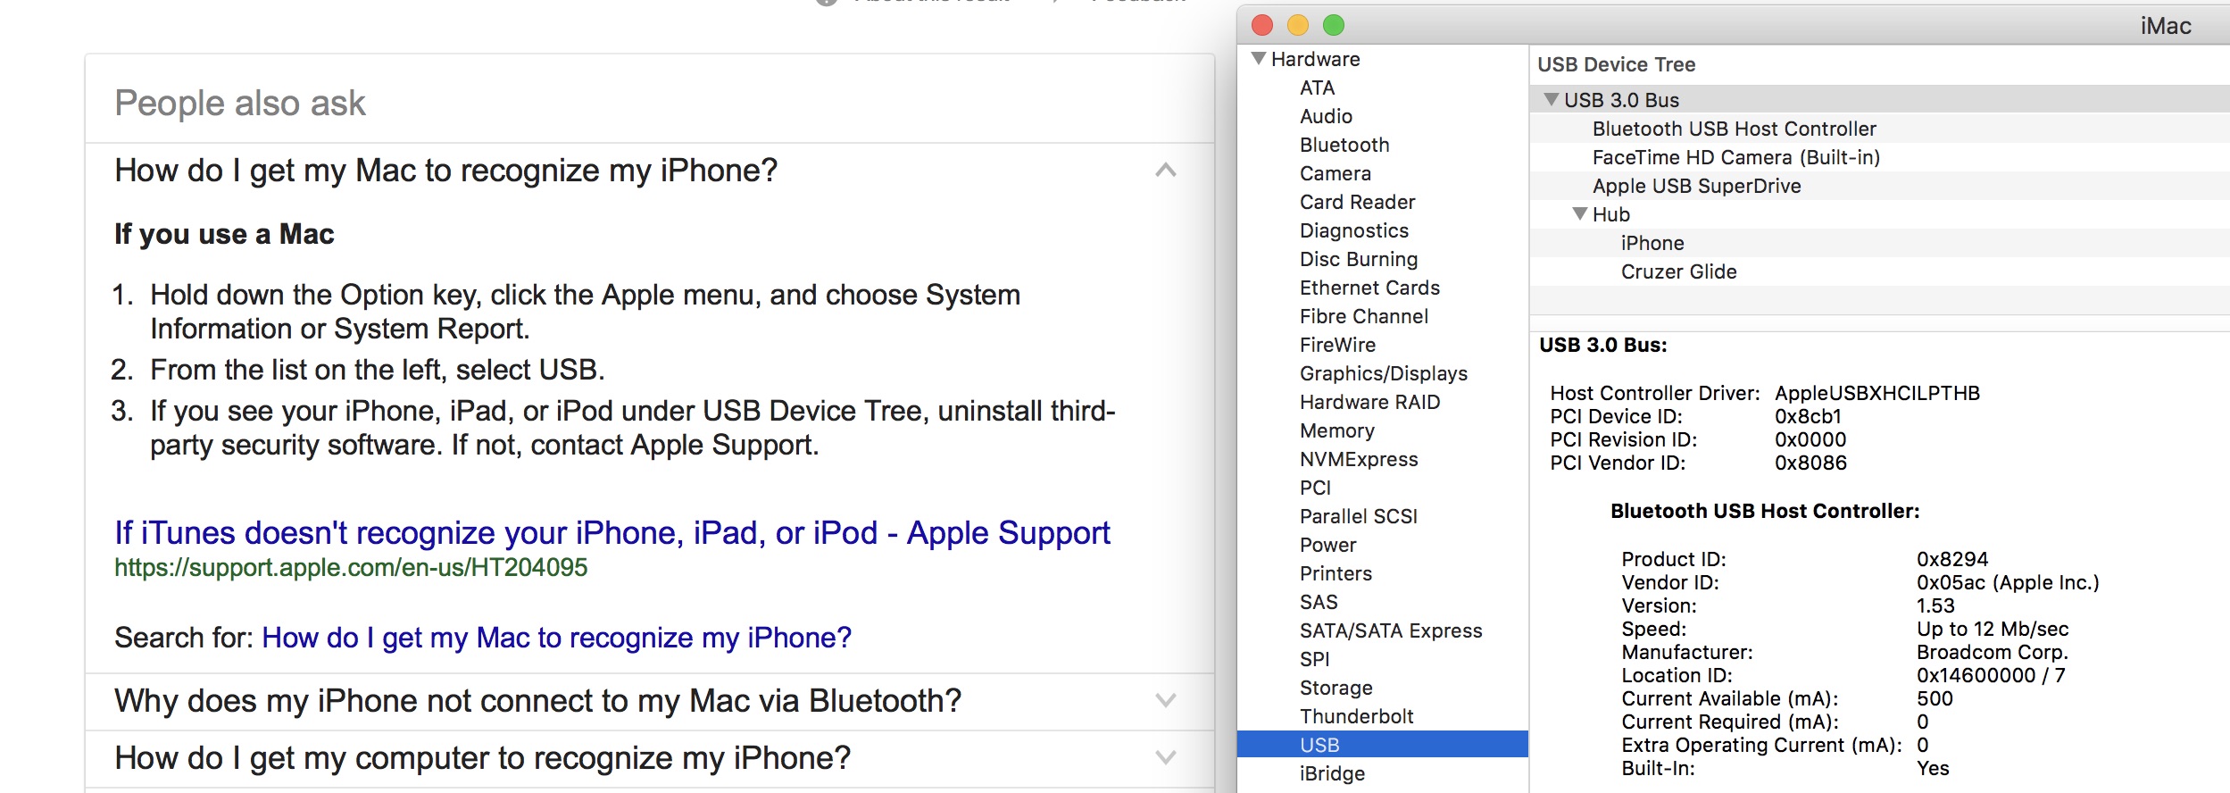This screenshot has height=793, width=2230.
Task: Select the USB 3.0 Bus row
Action: 1879,99
